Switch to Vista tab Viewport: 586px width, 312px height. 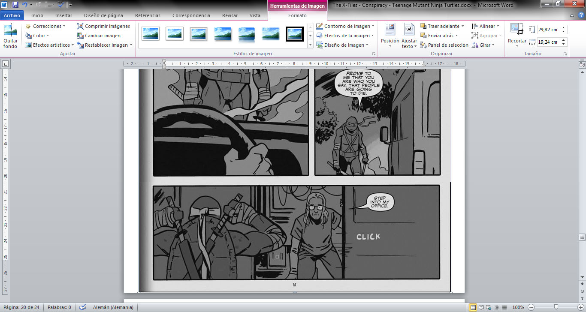point(255,15)
